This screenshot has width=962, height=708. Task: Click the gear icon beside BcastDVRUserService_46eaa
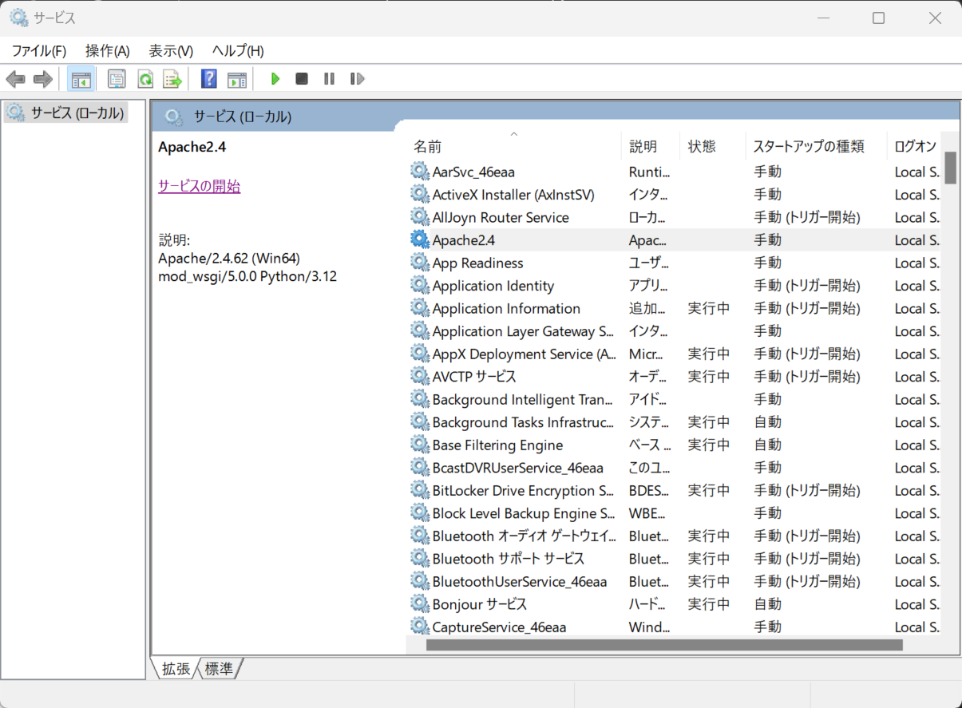[x=419, y=467]
